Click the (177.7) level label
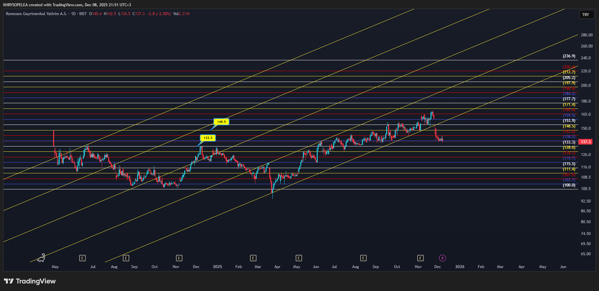 pos(569,99)
